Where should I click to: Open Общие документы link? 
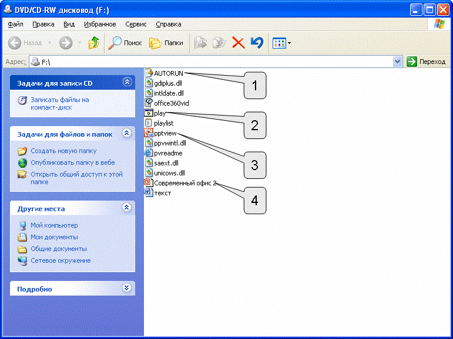(59, 249)
